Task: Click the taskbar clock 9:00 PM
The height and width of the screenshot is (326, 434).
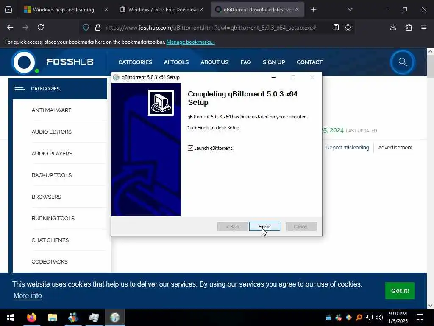Action: tap(398, 314)
